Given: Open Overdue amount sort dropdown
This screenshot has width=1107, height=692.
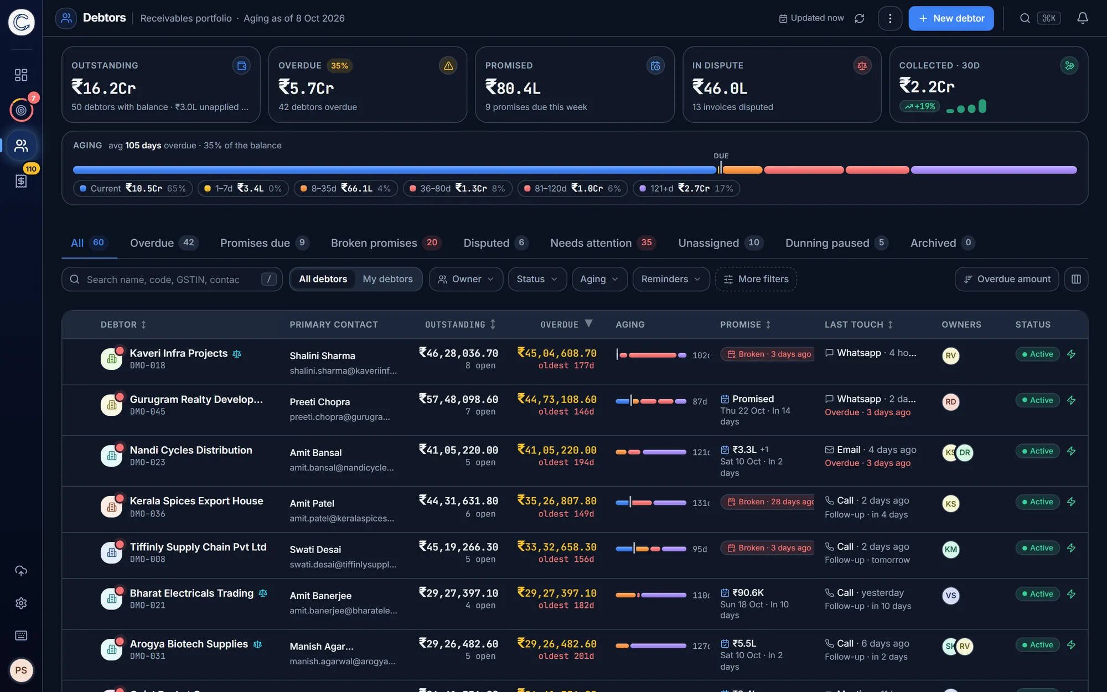Looking at the screenshot, I should coord(1006,279).
